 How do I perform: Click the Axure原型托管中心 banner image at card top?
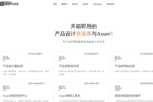[37, 83]
